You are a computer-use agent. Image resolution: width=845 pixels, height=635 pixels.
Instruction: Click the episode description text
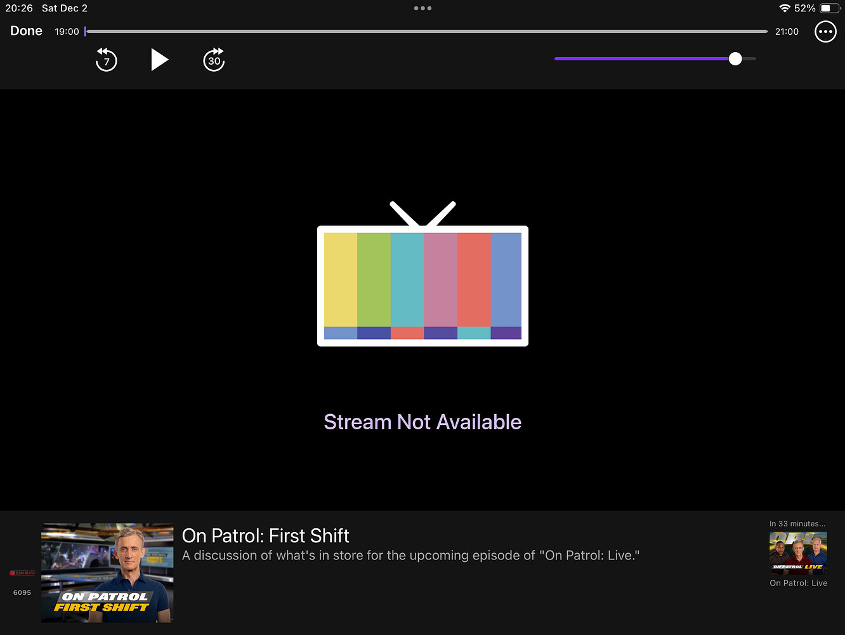(410, 555)
